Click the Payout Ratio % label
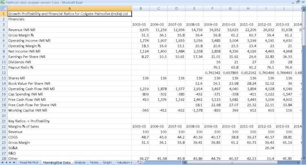 (21, 67)
